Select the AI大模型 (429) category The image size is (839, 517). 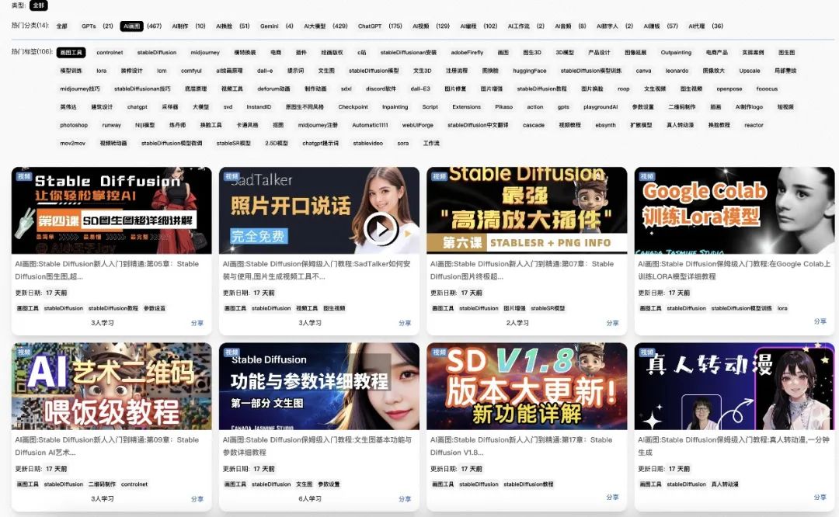[x=326, y=26]
